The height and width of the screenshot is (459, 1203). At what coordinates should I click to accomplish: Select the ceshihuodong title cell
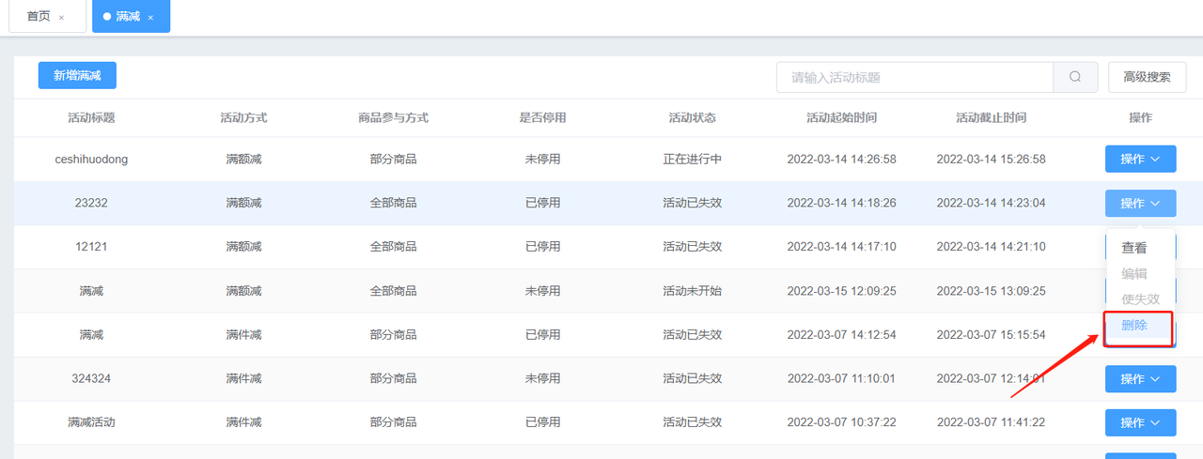(x=92, y=160)
